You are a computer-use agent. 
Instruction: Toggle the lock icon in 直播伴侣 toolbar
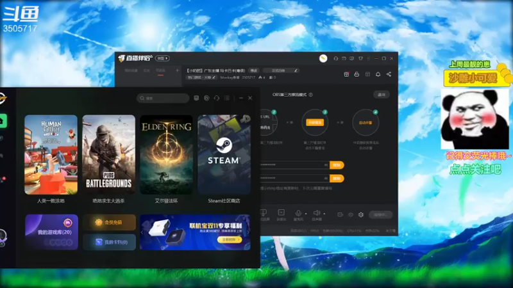point(357,74)
